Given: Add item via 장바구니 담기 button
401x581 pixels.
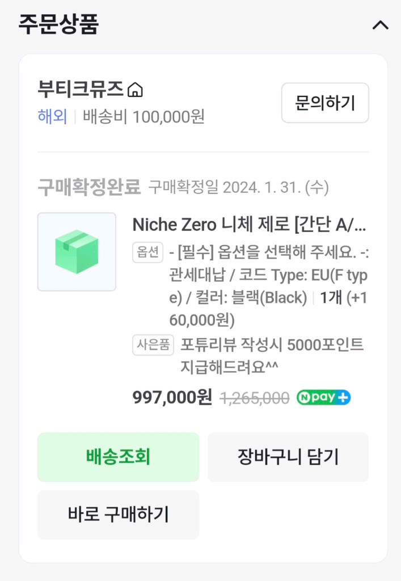Looking at the screenshot, I should (288, 457).
